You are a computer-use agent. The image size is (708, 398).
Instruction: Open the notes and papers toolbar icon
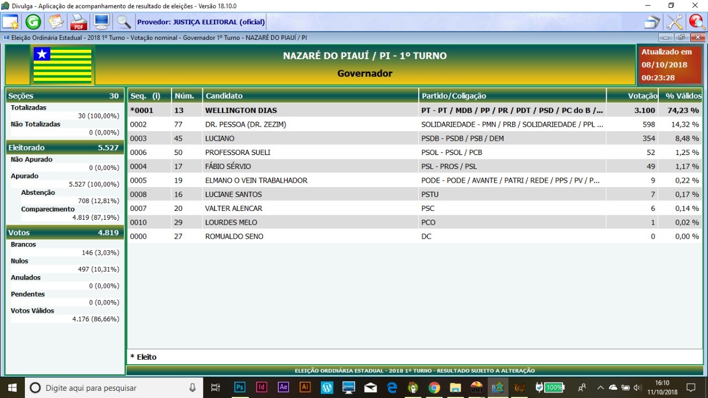point(56,22)
